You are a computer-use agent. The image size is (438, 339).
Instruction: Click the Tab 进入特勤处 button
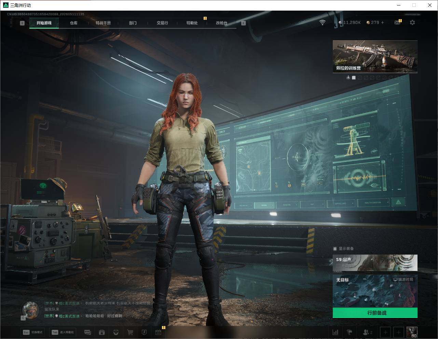[x=63, y=332]
